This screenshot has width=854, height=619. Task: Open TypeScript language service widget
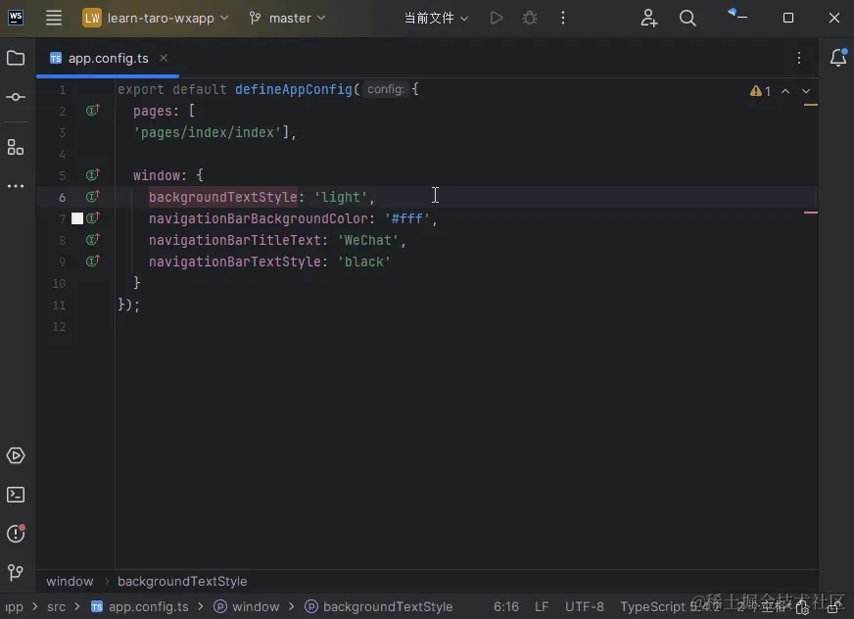click(x=670, y=606)
